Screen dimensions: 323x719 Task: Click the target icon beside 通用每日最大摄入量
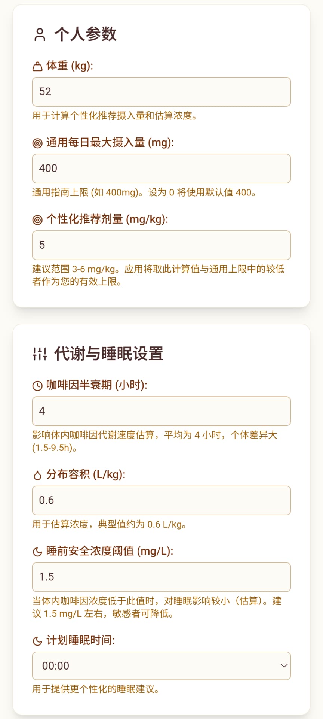[37, 143]
